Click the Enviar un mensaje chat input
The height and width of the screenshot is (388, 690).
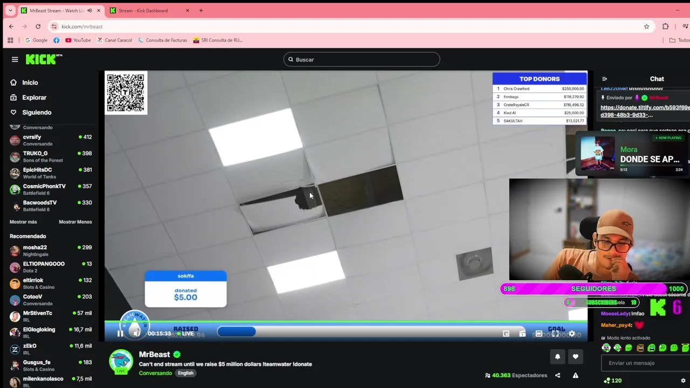click(x=645, y=363)
